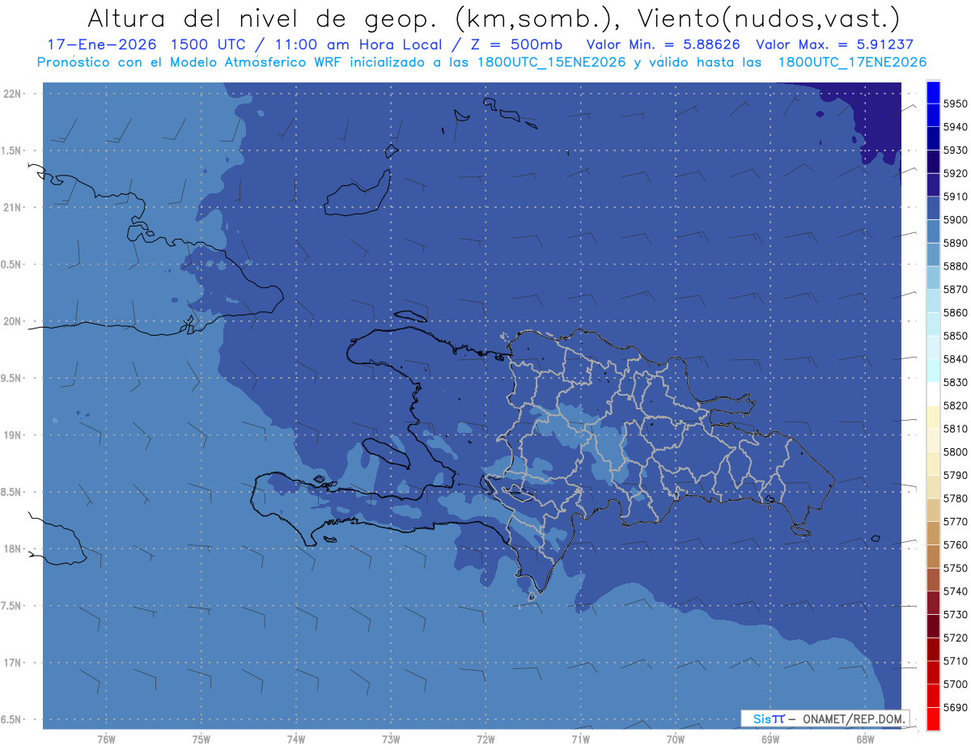
Task: Click the white colorbar gap between 5820 and 5830
Action: point(933,393)
